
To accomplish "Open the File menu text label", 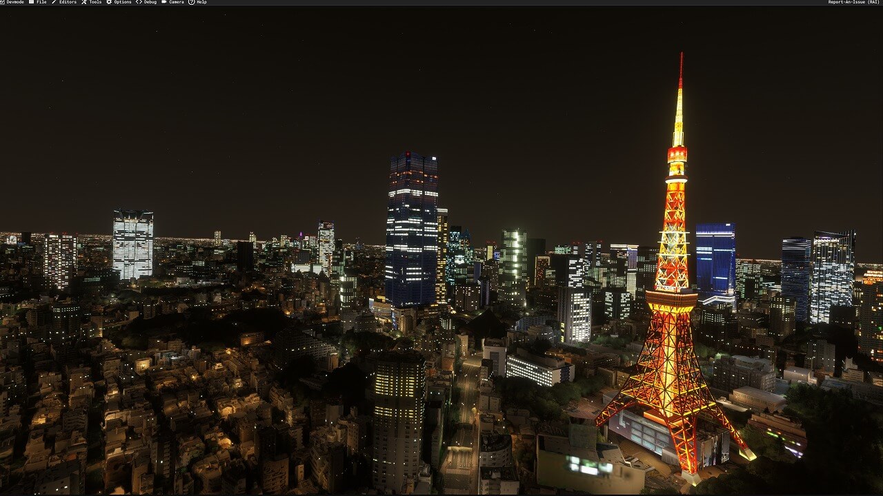I will click(x=41, y=2).
